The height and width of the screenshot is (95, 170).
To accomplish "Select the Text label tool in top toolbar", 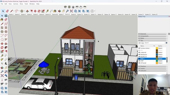I will pyautogui.click(x=51, y=11).
